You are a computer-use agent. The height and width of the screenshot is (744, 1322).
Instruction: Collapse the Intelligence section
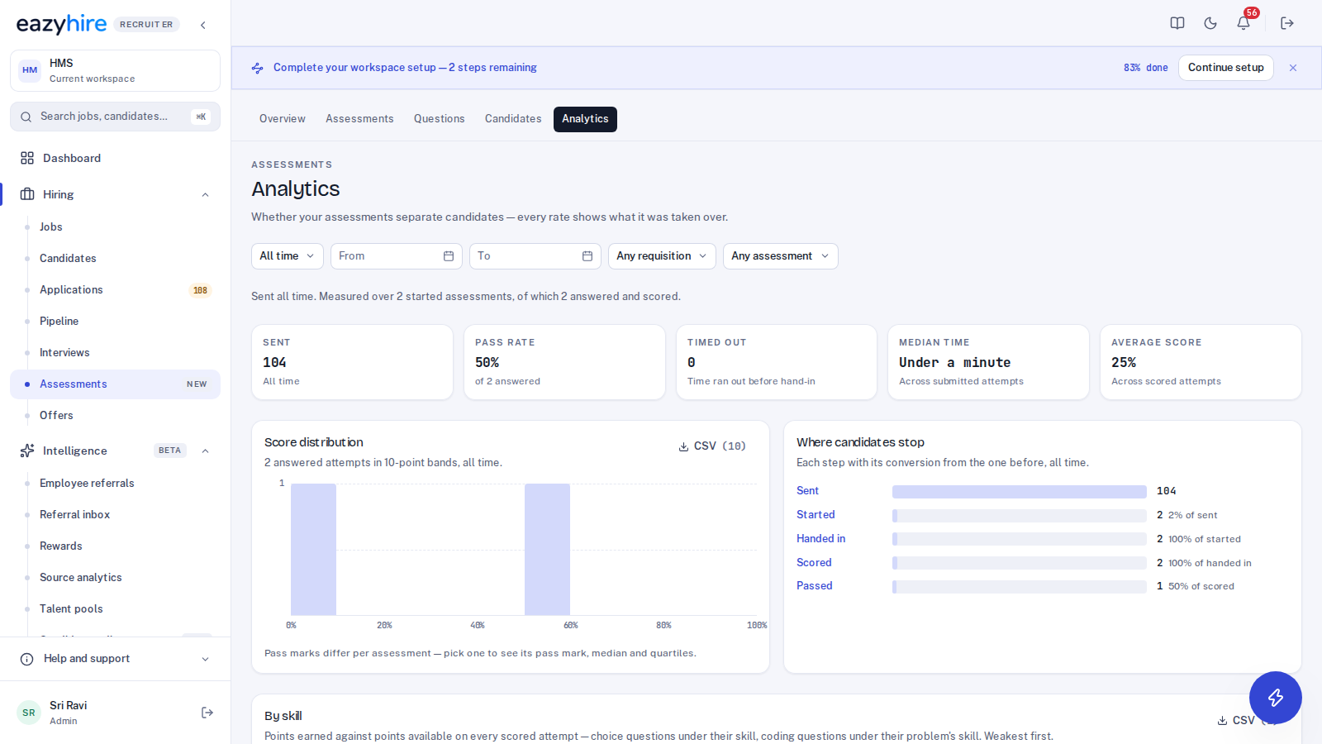tap(206, 451)
